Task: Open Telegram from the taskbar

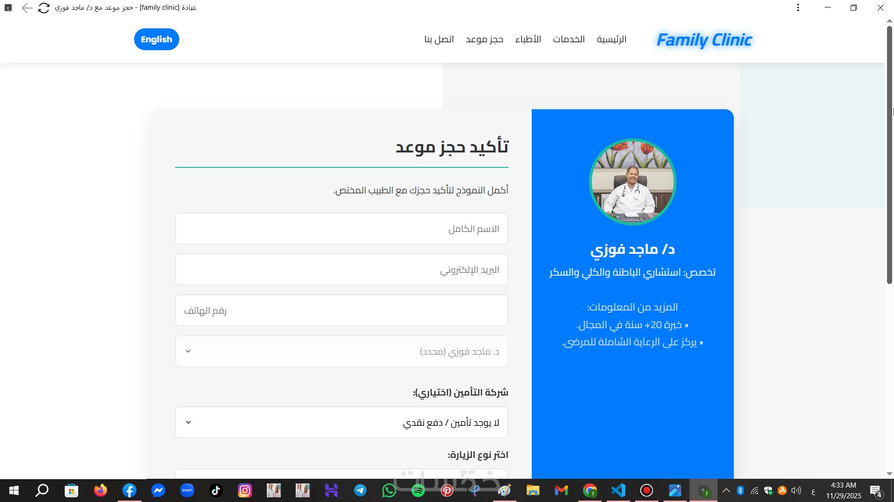Action: [x=360, y=490]
